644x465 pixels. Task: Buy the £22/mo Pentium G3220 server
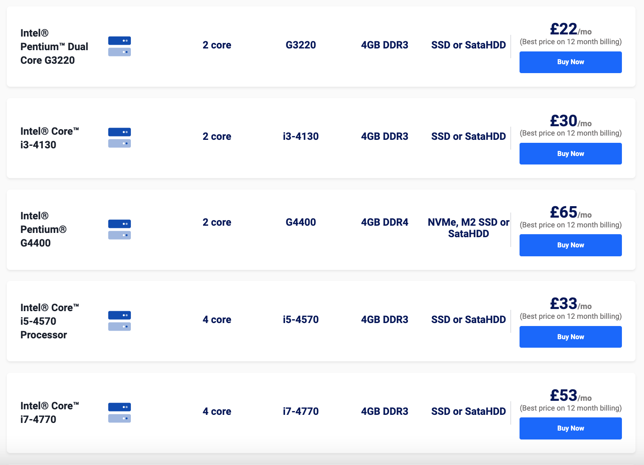pyautogui.click(x=571, y=62)
